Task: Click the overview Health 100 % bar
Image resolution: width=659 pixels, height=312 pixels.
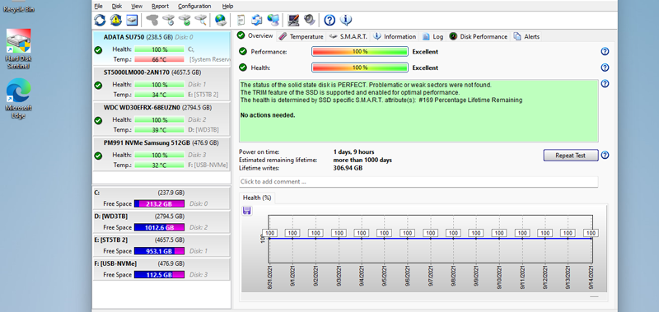Action: tap(360, 68)
